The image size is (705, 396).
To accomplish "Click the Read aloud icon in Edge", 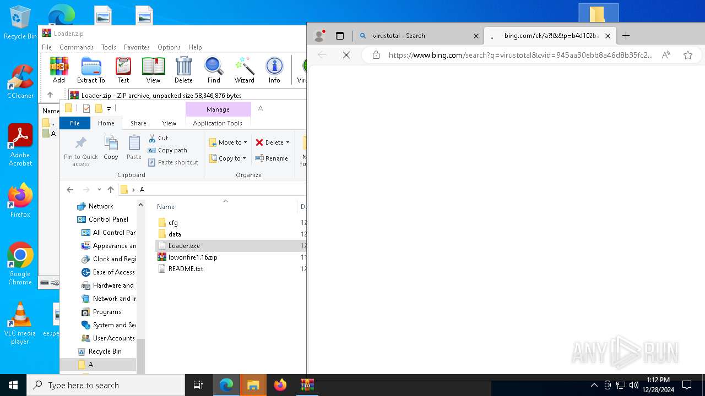I will pyautogui.click(x=666, y=55).
